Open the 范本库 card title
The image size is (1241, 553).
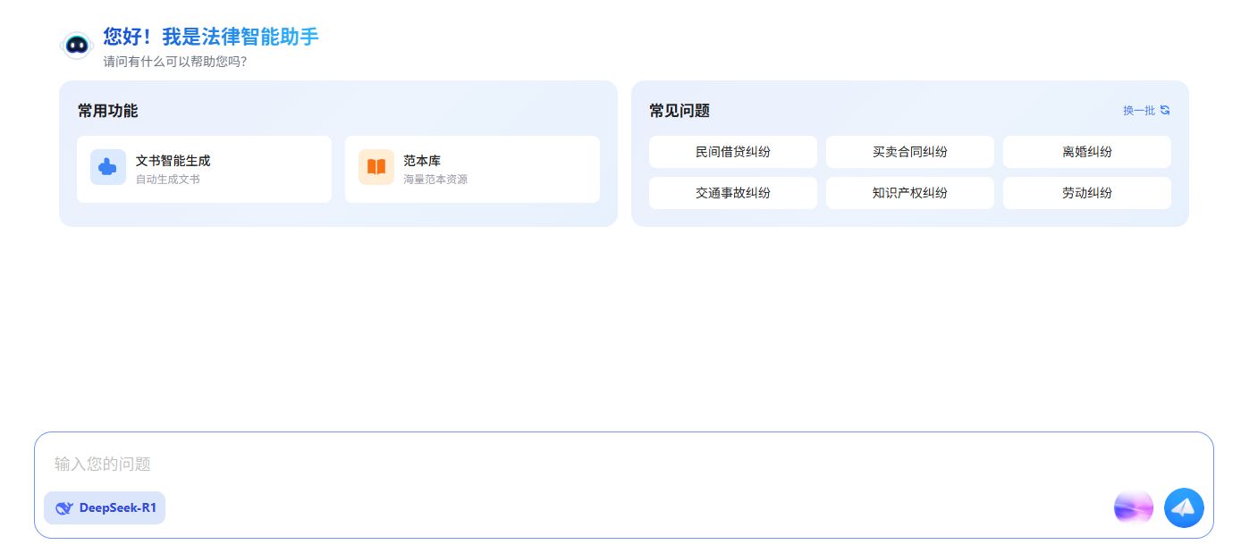click(x=422, y=161)
